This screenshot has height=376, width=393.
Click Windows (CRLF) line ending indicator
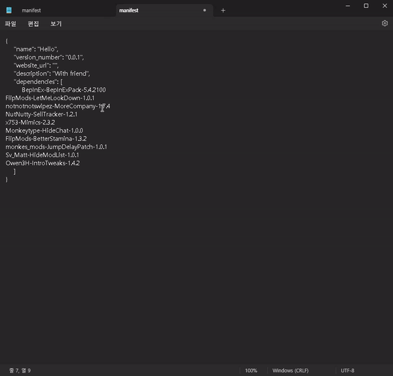click(290, 371)
